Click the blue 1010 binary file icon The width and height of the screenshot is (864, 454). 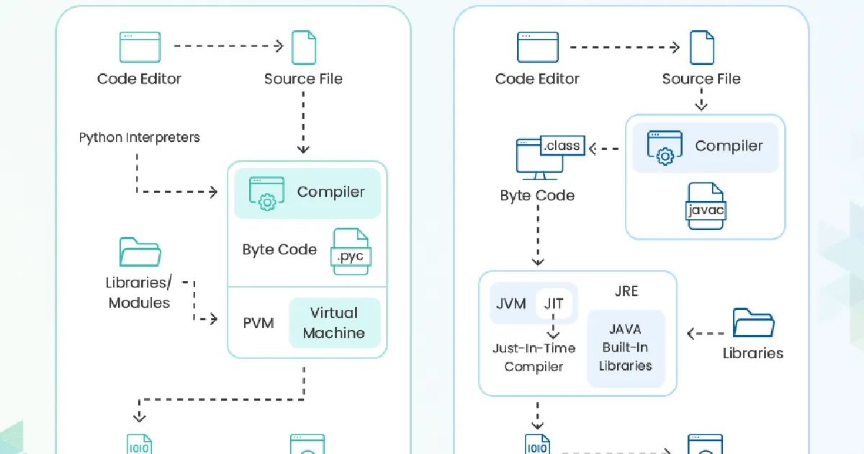point(537,444)
